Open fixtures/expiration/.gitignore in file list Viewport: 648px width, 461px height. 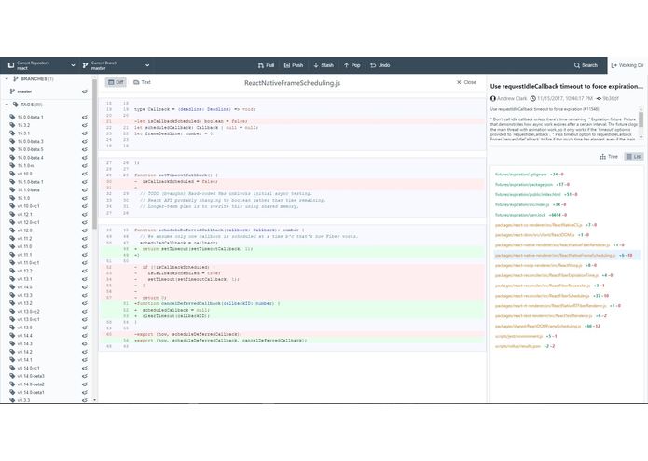tap(520, 175)
